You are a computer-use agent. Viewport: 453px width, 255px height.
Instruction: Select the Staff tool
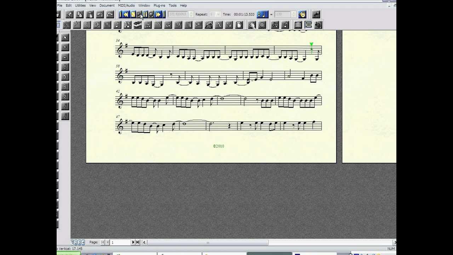pos(67,25)
